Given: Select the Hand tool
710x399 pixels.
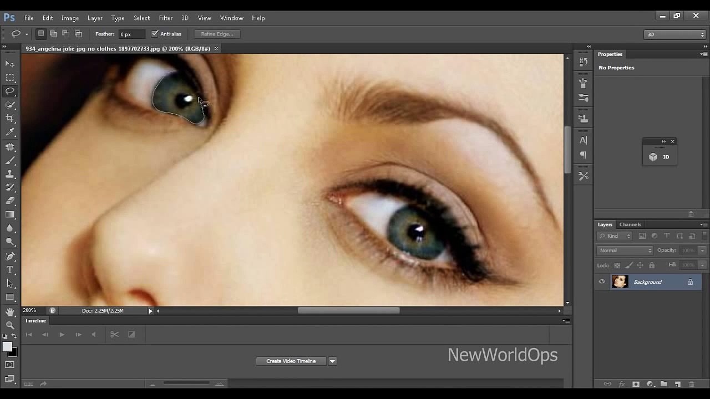Looking at the screenshot, I should tap(10, 312).
